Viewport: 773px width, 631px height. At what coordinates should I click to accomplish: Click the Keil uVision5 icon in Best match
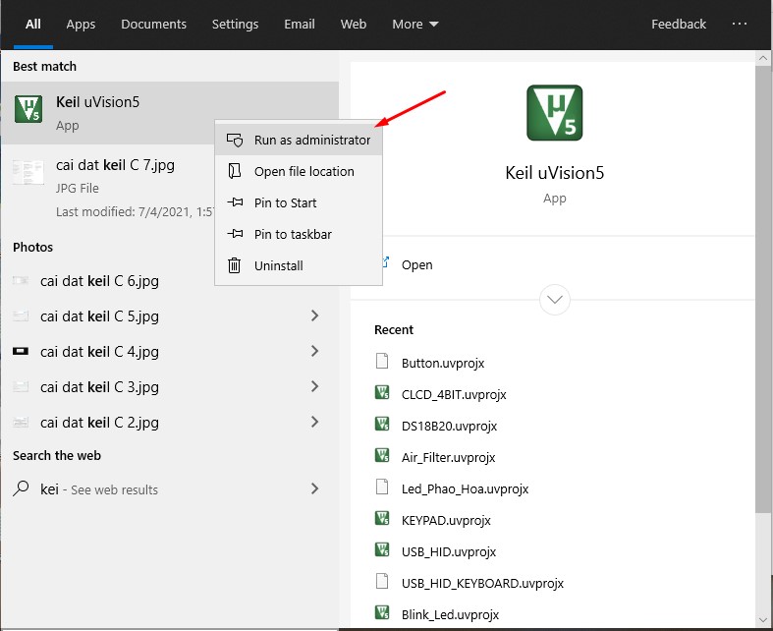28,110
